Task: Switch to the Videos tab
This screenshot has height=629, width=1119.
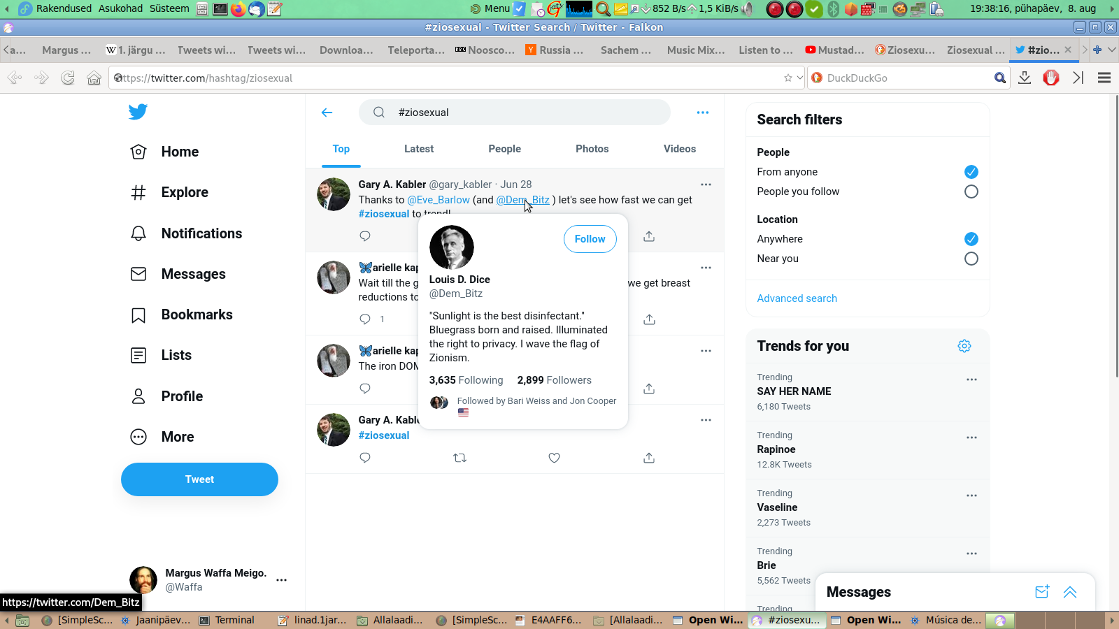Action: (x=680, y=149)
